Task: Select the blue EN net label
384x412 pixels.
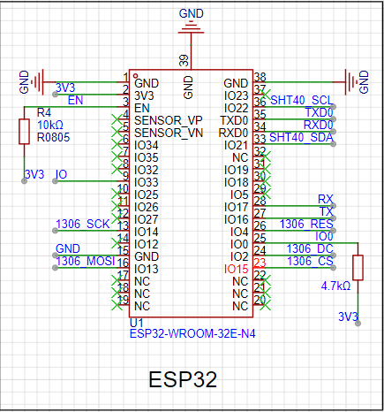Action: 75,100
